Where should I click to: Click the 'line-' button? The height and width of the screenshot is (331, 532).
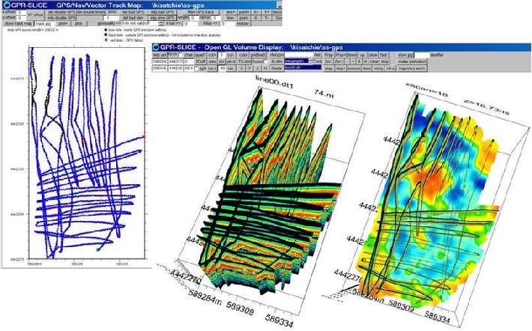[x=231, y=18]
